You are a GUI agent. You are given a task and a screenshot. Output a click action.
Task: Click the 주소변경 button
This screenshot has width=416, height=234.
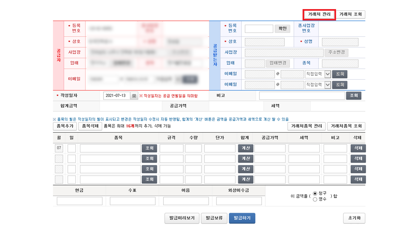tap(336, 53)
